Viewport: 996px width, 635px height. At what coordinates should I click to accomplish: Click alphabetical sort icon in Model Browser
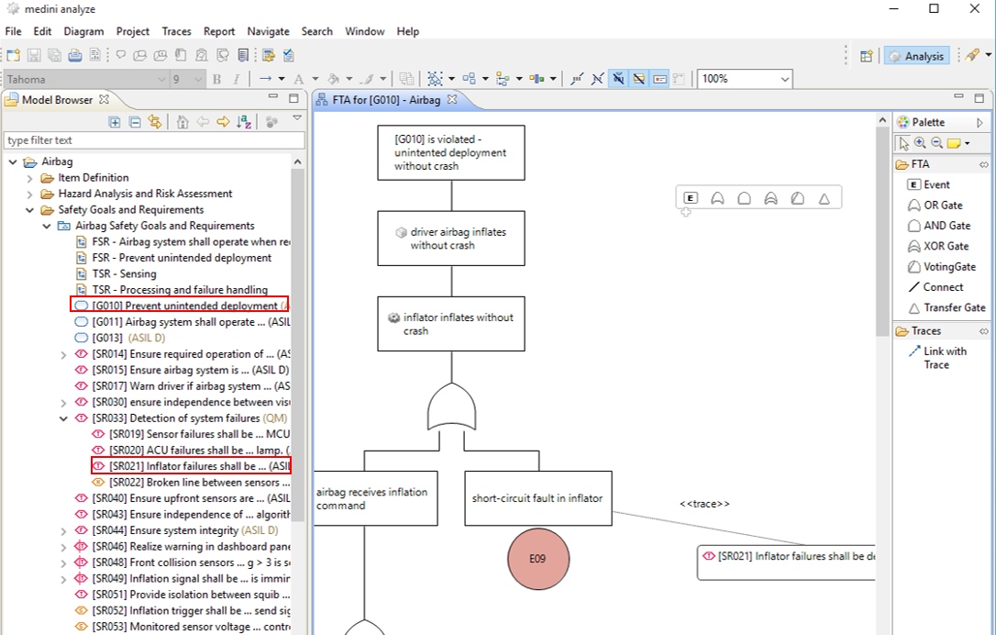(244, 122)
